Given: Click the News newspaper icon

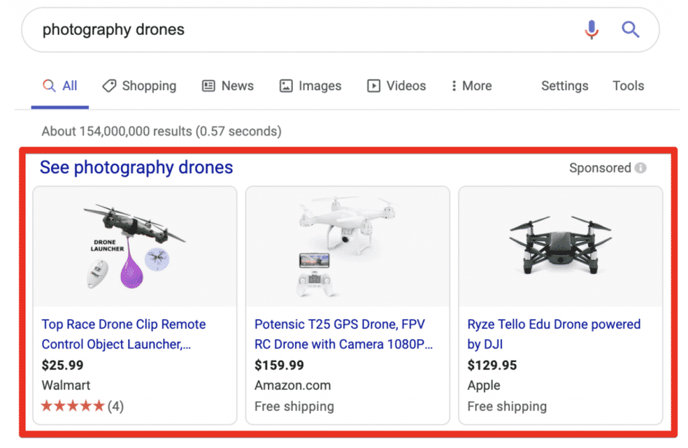Looking at the screenshot, I should click(x=208, y=85).
